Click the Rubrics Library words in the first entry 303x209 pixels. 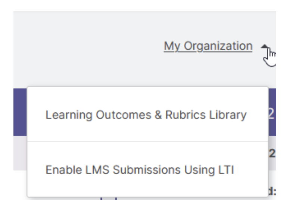point(206,115)
